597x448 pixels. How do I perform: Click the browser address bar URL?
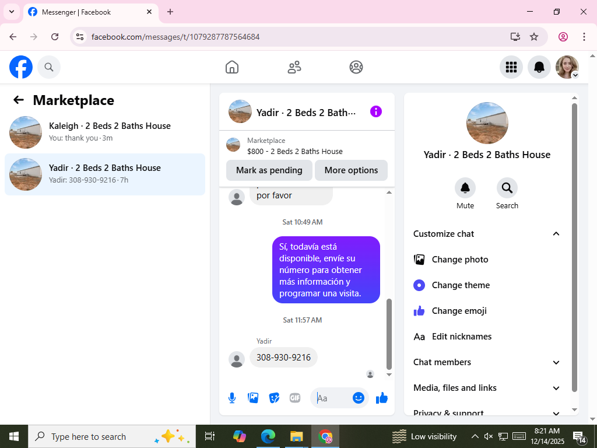pyautogui.click(x=175, y=37)
